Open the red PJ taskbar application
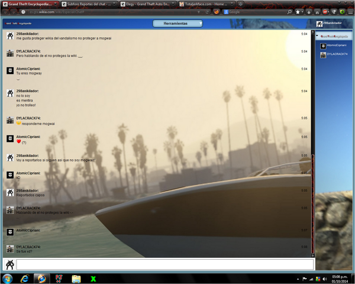The image size is (355, 284). tap(59, 279)
